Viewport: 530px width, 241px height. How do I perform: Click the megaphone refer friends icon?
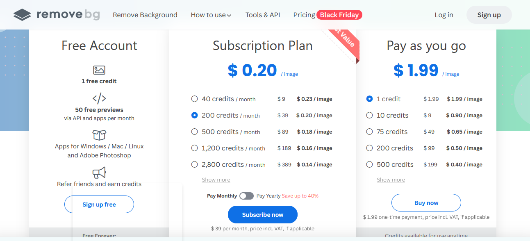tap(99, 173)
